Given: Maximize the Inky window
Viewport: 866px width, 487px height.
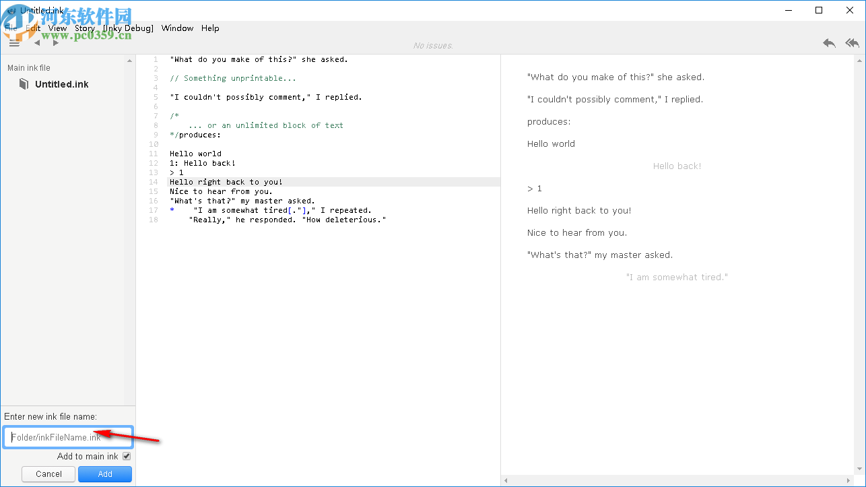Looking at the screenshot, I should [819, 10].
